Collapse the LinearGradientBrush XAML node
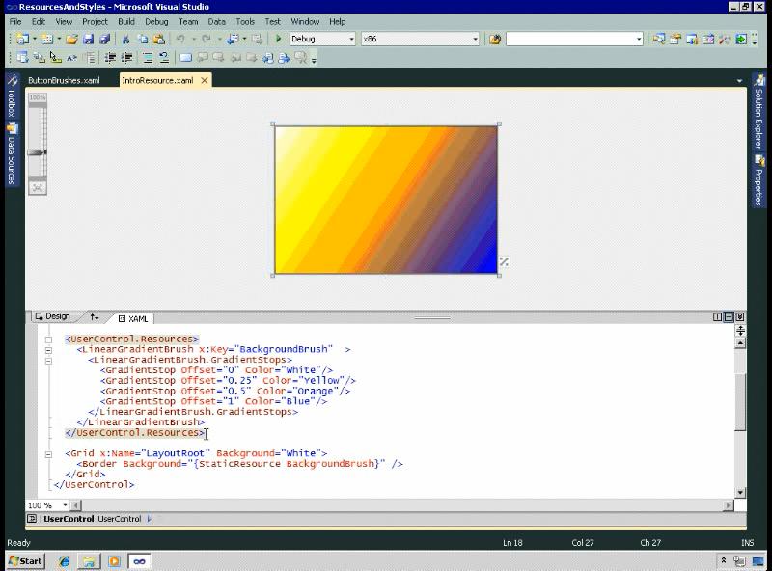Screen dimensions: 772x571 coord(48,350)
